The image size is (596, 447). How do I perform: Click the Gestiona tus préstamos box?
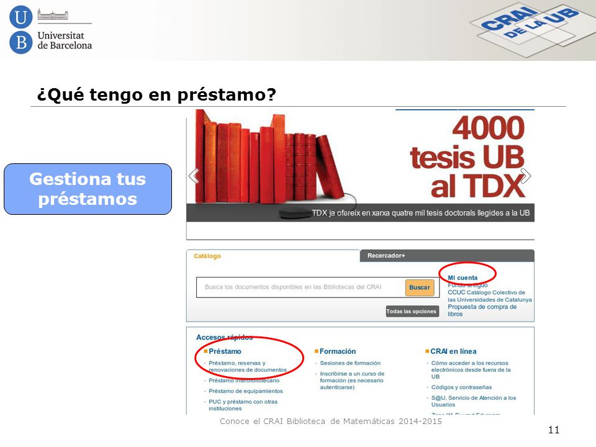pyautogui.click(x=88, y=189)
